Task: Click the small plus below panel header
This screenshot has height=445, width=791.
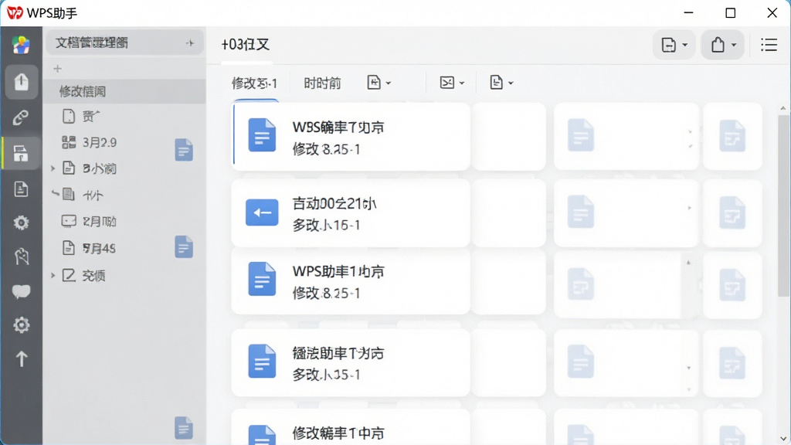Action: click(x=57, y=69)
